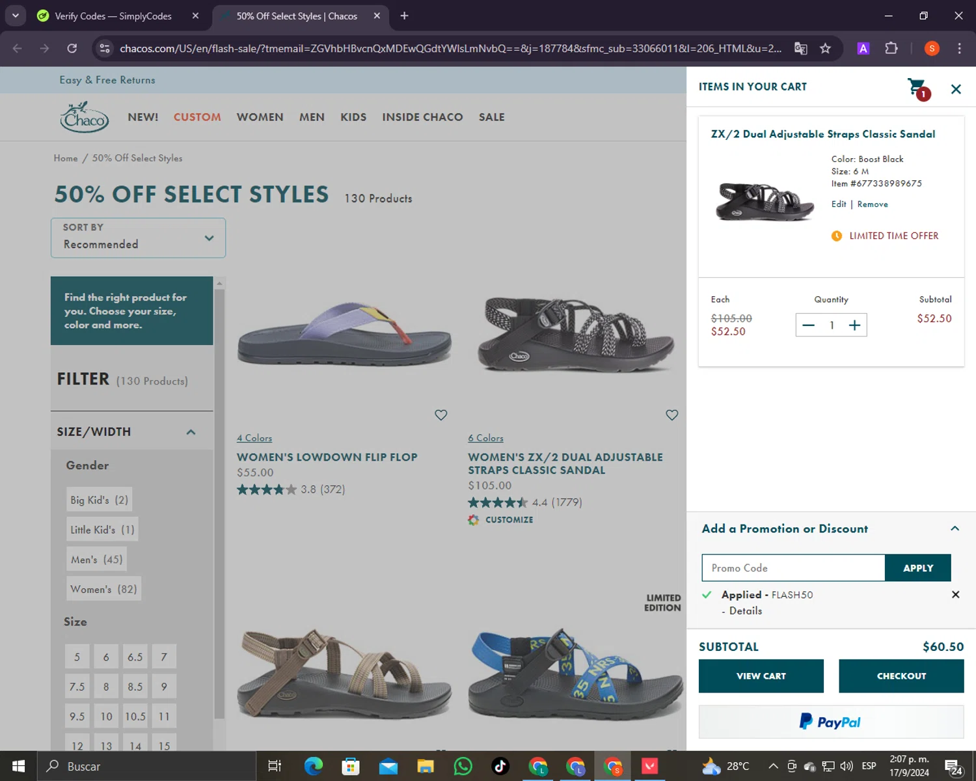Select size 9 filter

point(164,687)
